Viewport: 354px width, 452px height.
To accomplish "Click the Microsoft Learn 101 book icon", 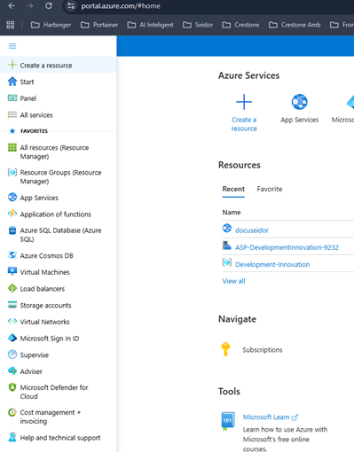I will 228,421.
